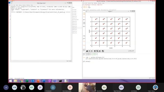Select the live camera participant tile

pos(87,87)
